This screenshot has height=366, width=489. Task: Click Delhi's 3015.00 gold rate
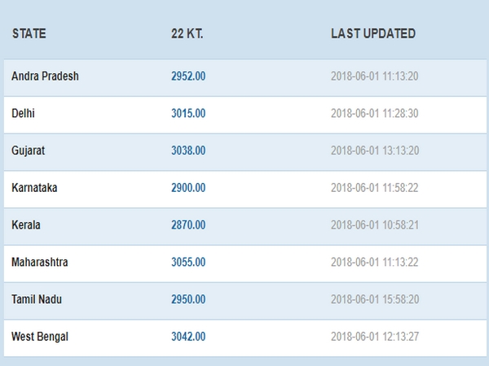(x=188, y=114)
